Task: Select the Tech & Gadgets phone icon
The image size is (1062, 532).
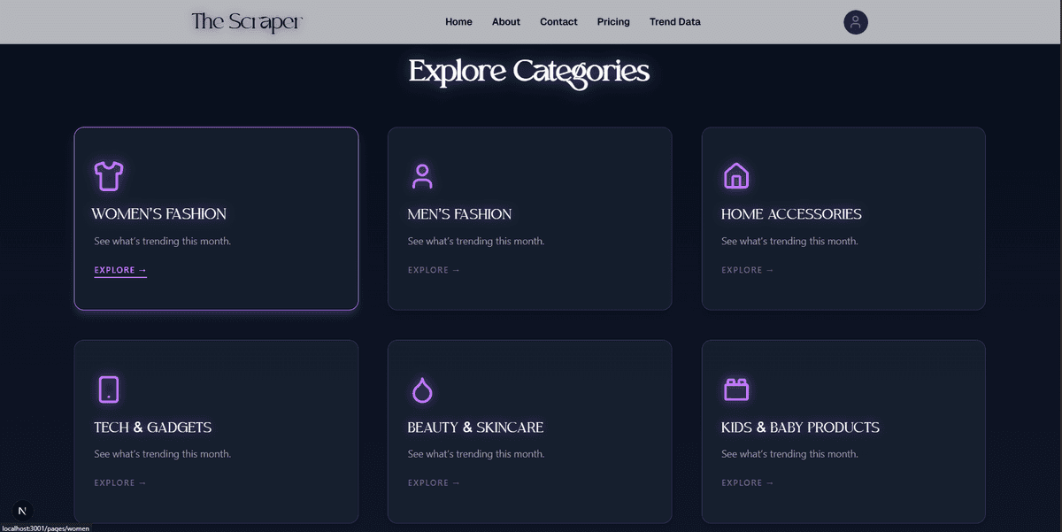Action: [x=108, y=389]
